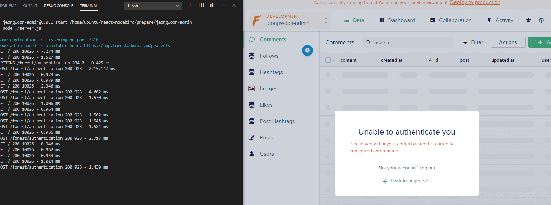Select the TERMINAL tab
The width and height of the screenshot is (551, 205).
coord(89,6)
